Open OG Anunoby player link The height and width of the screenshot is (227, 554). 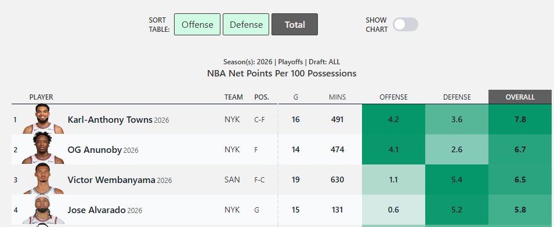[x=95, y=150]
